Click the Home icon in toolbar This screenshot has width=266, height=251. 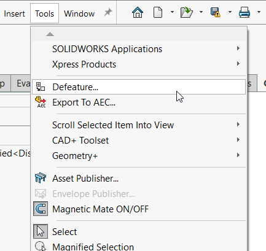138,12
